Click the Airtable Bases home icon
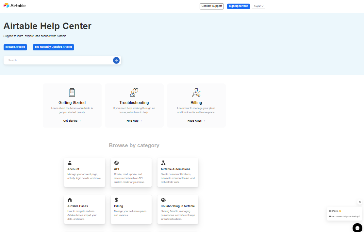Viewport: 364px width, 232px height. coord(70,200)
